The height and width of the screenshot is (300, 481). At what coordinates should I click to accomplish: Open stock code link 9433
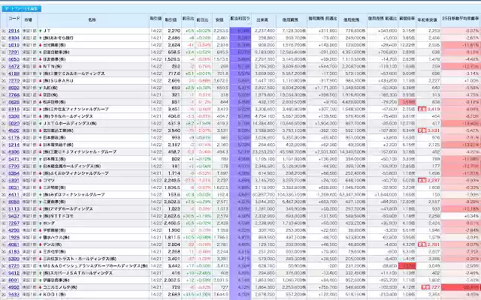[14, 294]
